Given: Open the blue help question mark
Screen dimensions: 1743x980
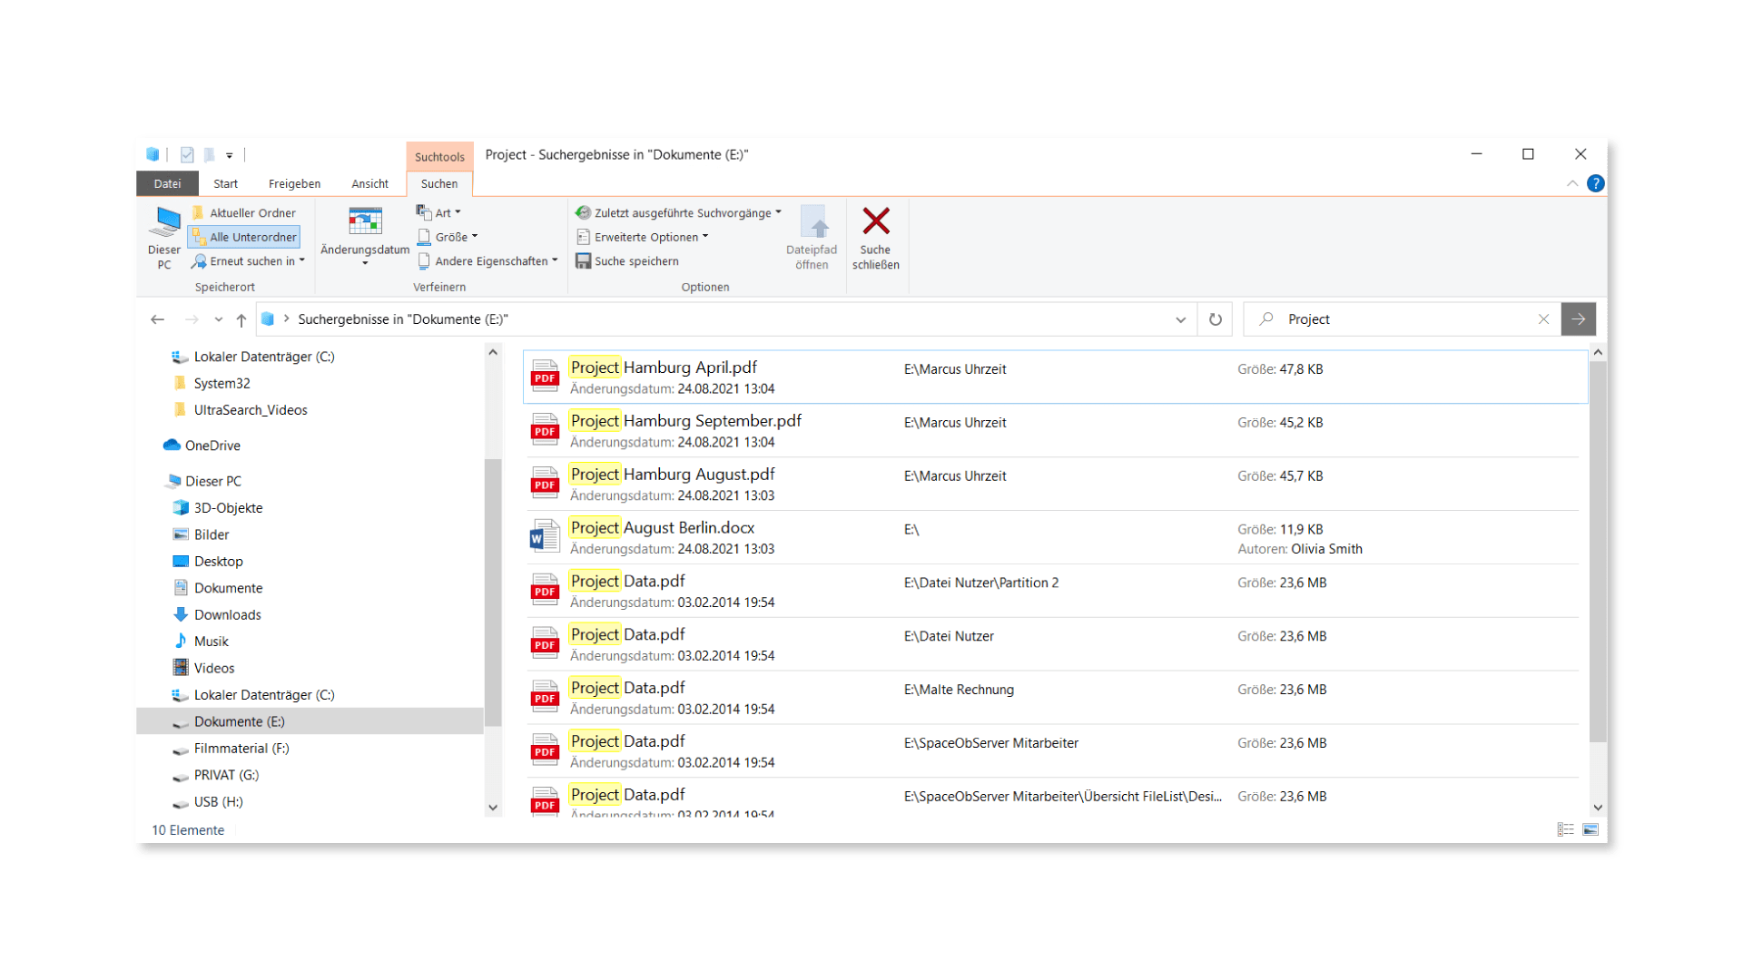Looking at the screenshot, I should pos(1596,183).
